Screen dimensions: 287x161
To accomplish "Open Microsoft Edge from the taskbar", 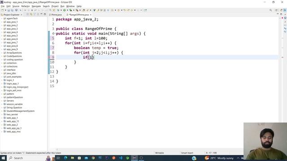I will (x=65, y=158).
